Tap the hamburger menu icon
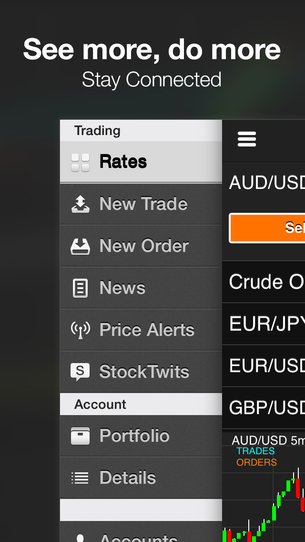The height and width of the screenshot is (542, 305). coord(247,139)
